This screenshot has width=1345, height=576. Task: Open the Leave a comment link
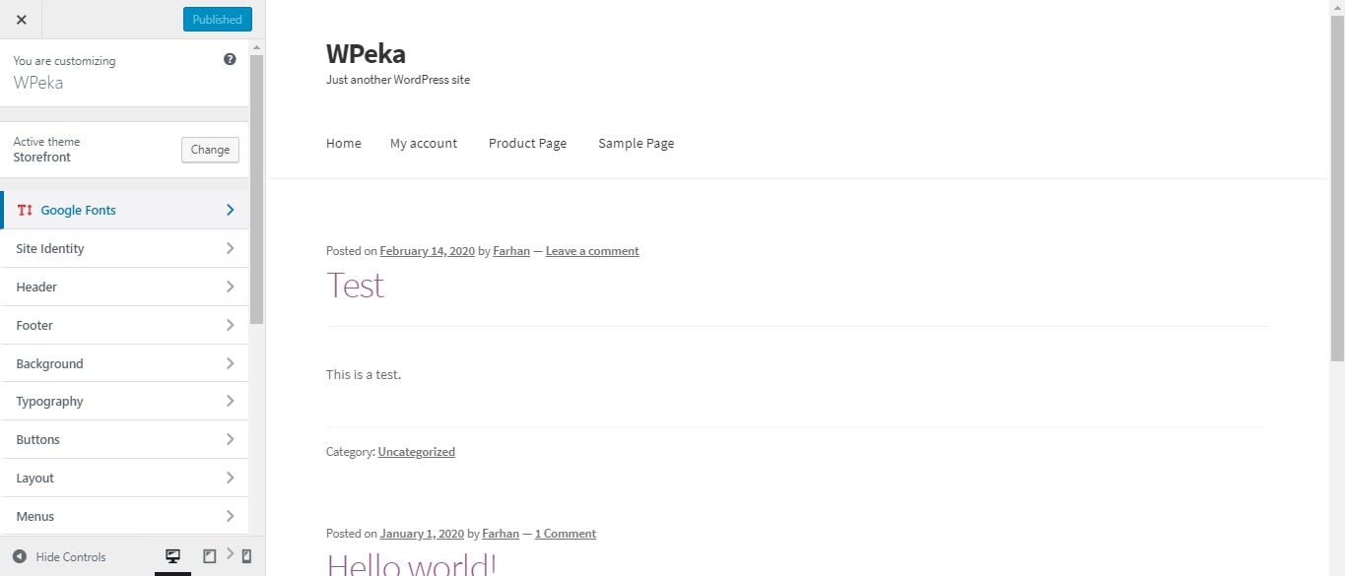[x=591, y=250]
